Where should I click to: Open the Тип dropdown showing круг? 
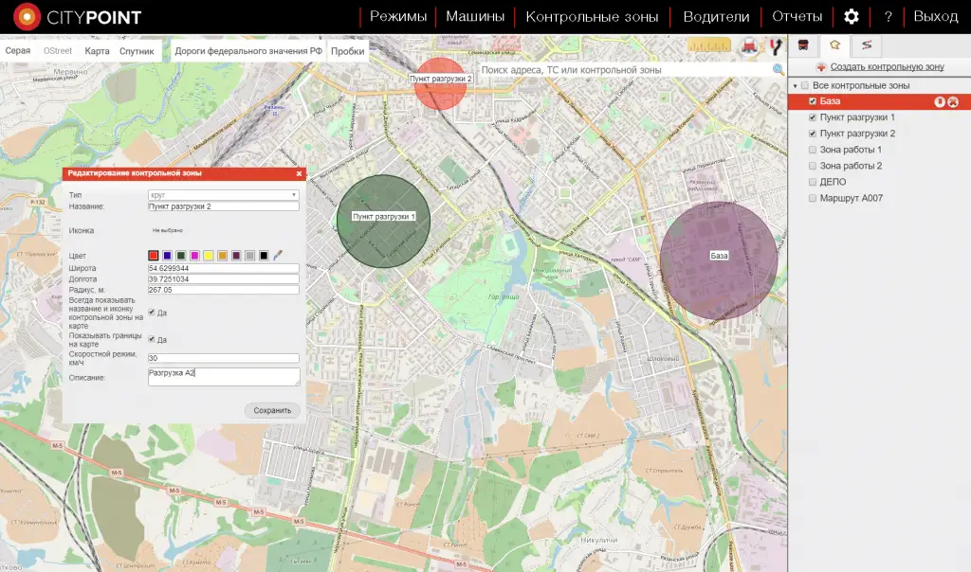[224, 194]
